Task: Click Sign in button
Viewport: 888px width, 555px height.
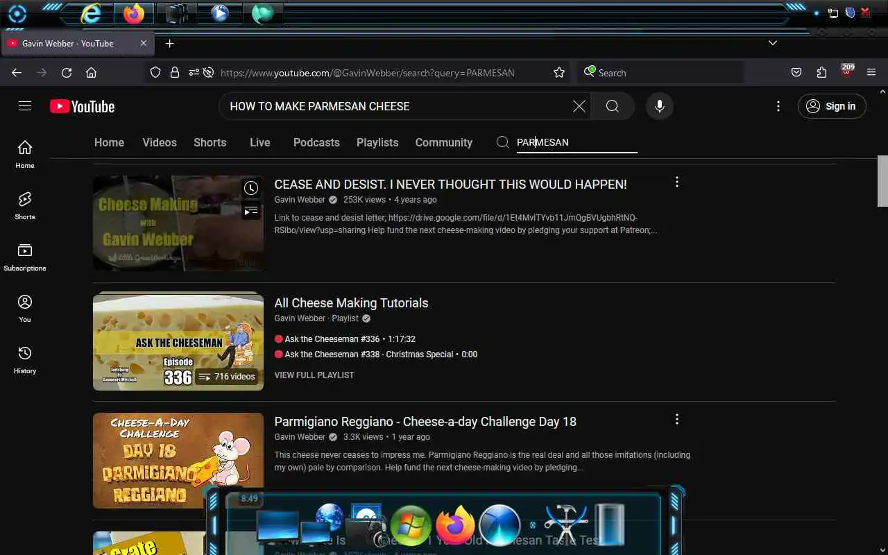Action: [832, 106]
